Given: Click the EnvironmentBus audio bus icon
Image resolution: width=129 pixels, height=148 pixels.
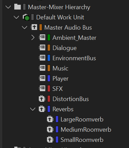Looking at the screenshot, I should pyautogui.click(x=42, y=58).
